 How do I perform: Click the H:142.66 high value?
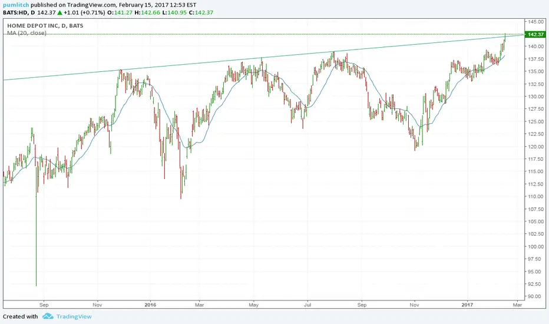coord(147,12)
